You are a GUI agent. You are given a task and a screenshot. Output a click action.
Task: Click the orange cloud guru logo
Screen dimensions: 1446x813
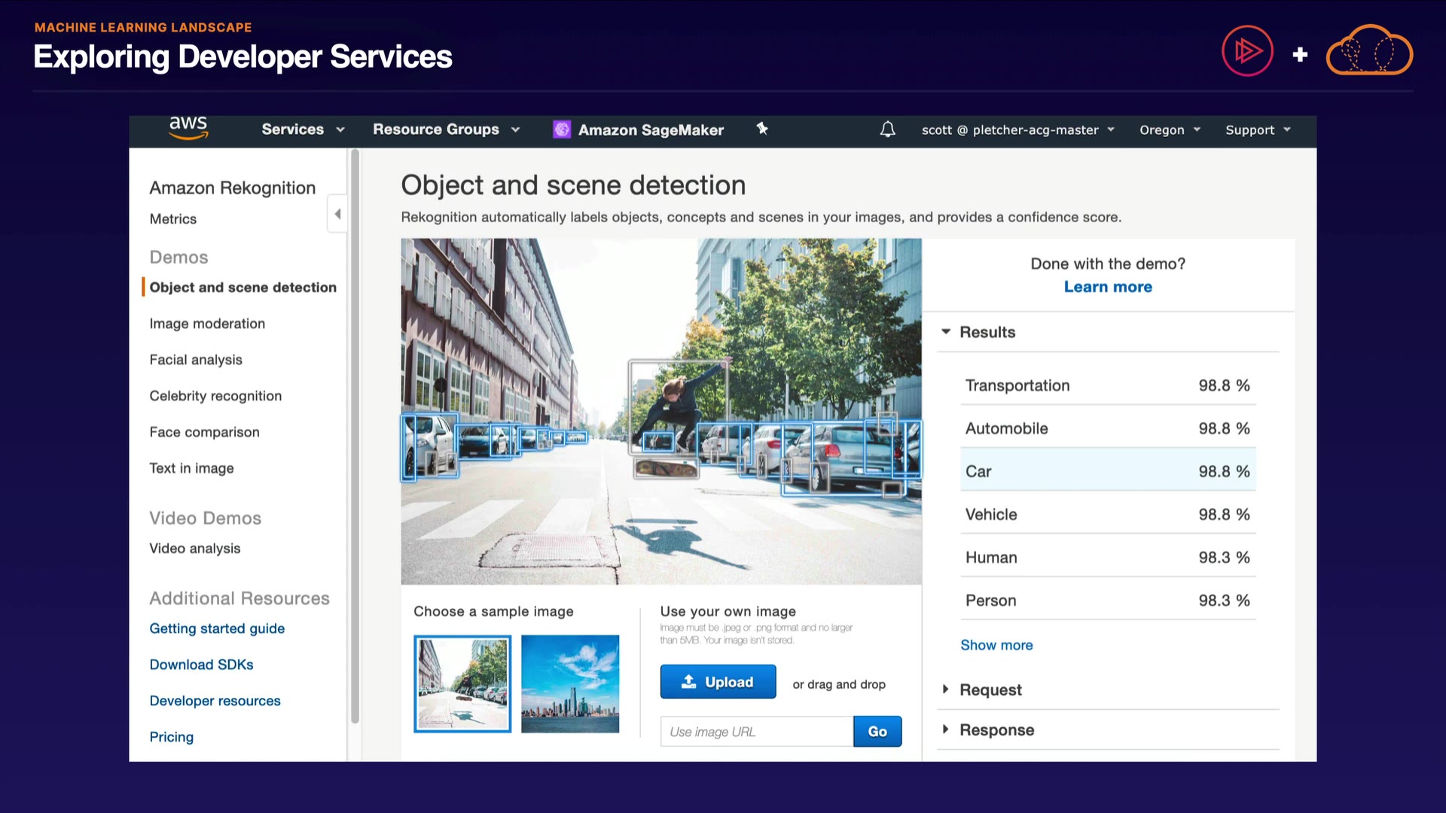pos(1368,51)
